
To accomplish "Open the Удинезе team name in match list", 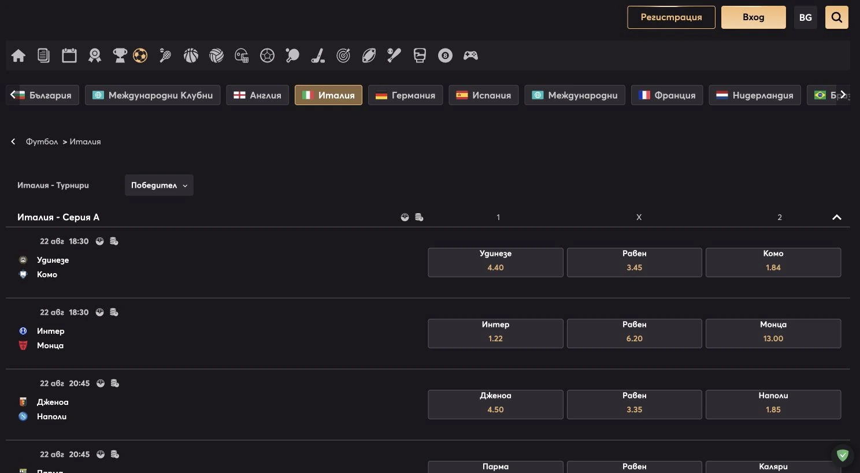I will pos(53,260).
